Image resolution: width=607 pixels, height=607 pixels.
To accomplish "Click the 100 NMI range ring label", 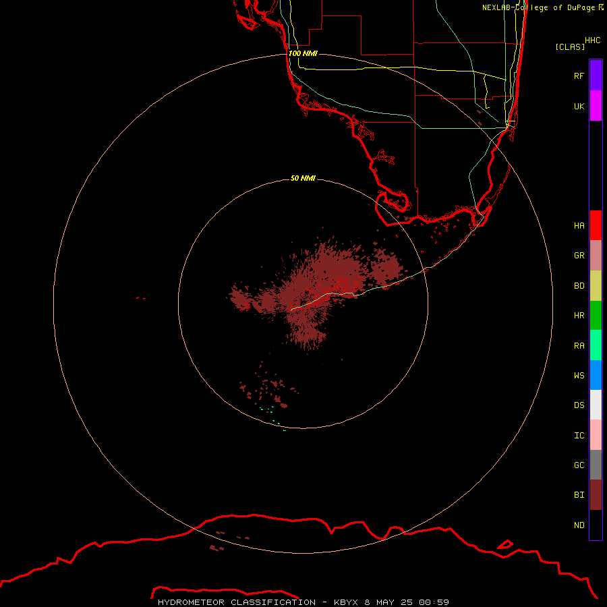I will (303, 53).
